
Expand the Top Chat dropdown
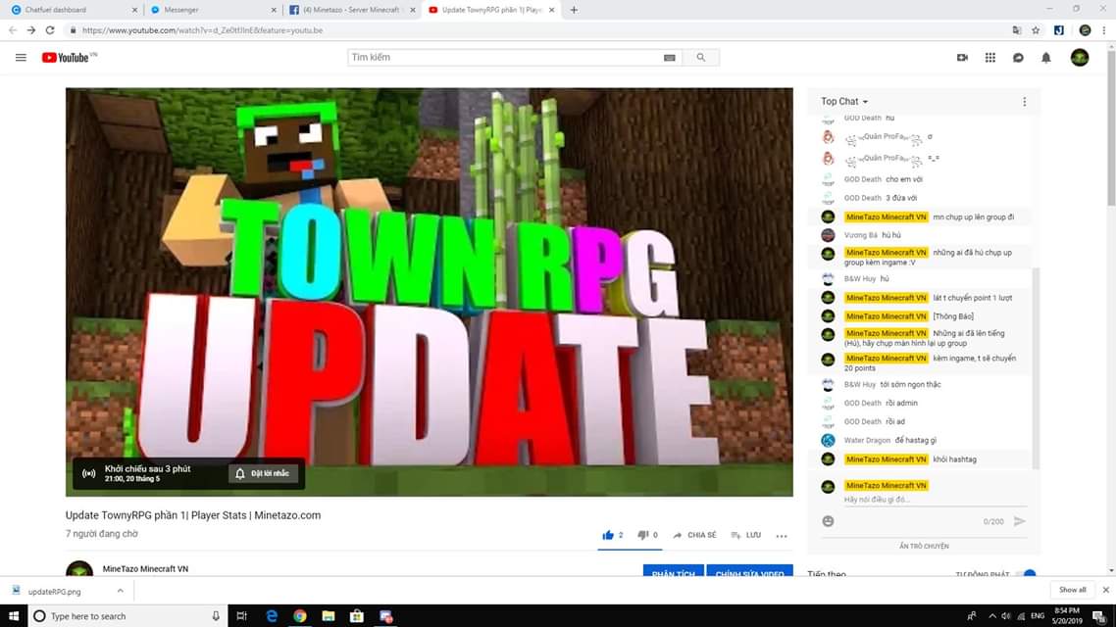(844, 102)
